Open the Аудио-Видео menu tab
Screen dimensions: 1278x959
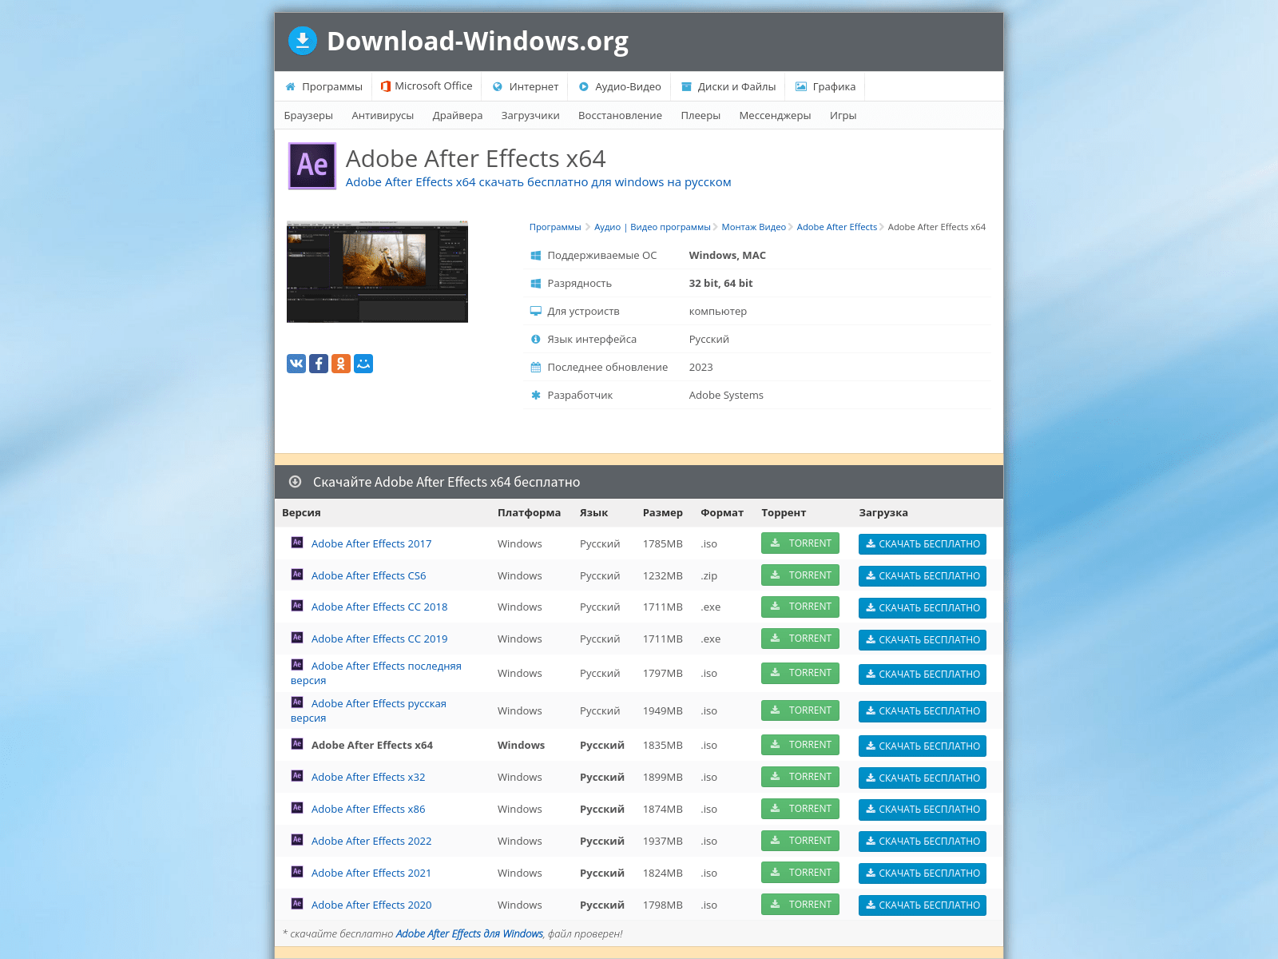coord(620,86)
